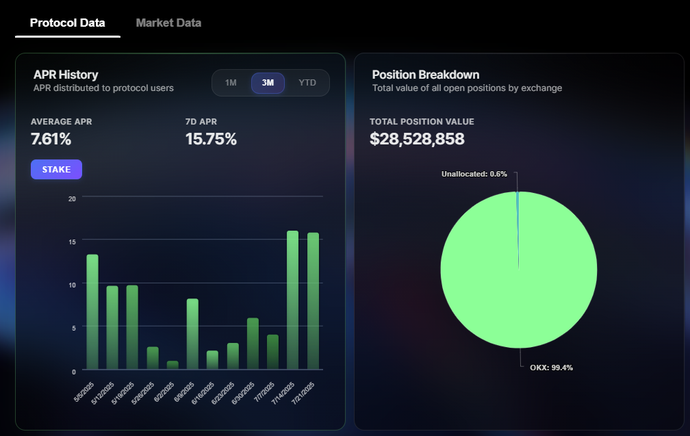Click the OKX 99.4% pie label
Viewport: 690px width, 436px height.
pyautogui.click(x=551, y=368)
